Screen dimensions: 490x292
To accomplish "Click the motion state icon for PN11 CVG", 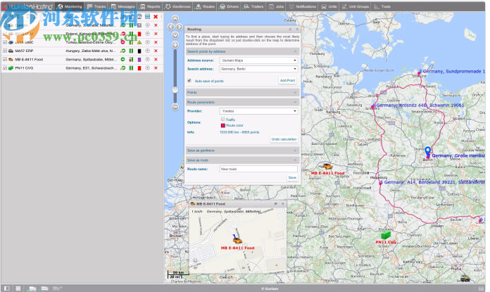I will 122,68.
